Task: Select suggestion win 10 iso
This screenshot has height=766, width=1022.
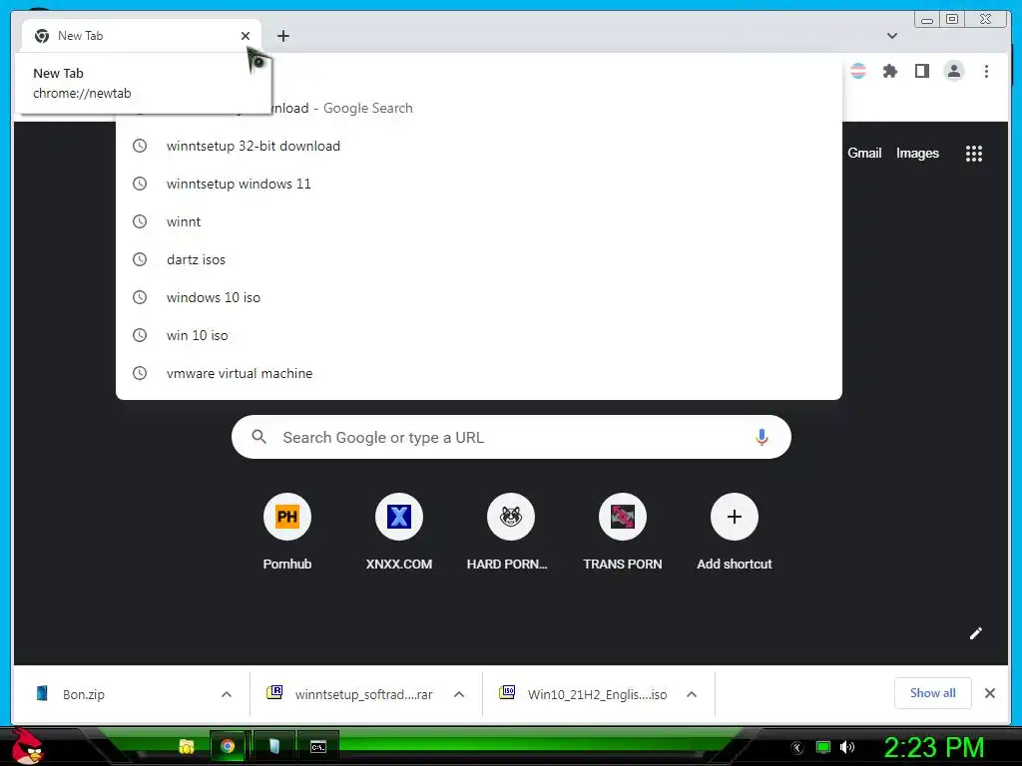Action: pos(478,335)
